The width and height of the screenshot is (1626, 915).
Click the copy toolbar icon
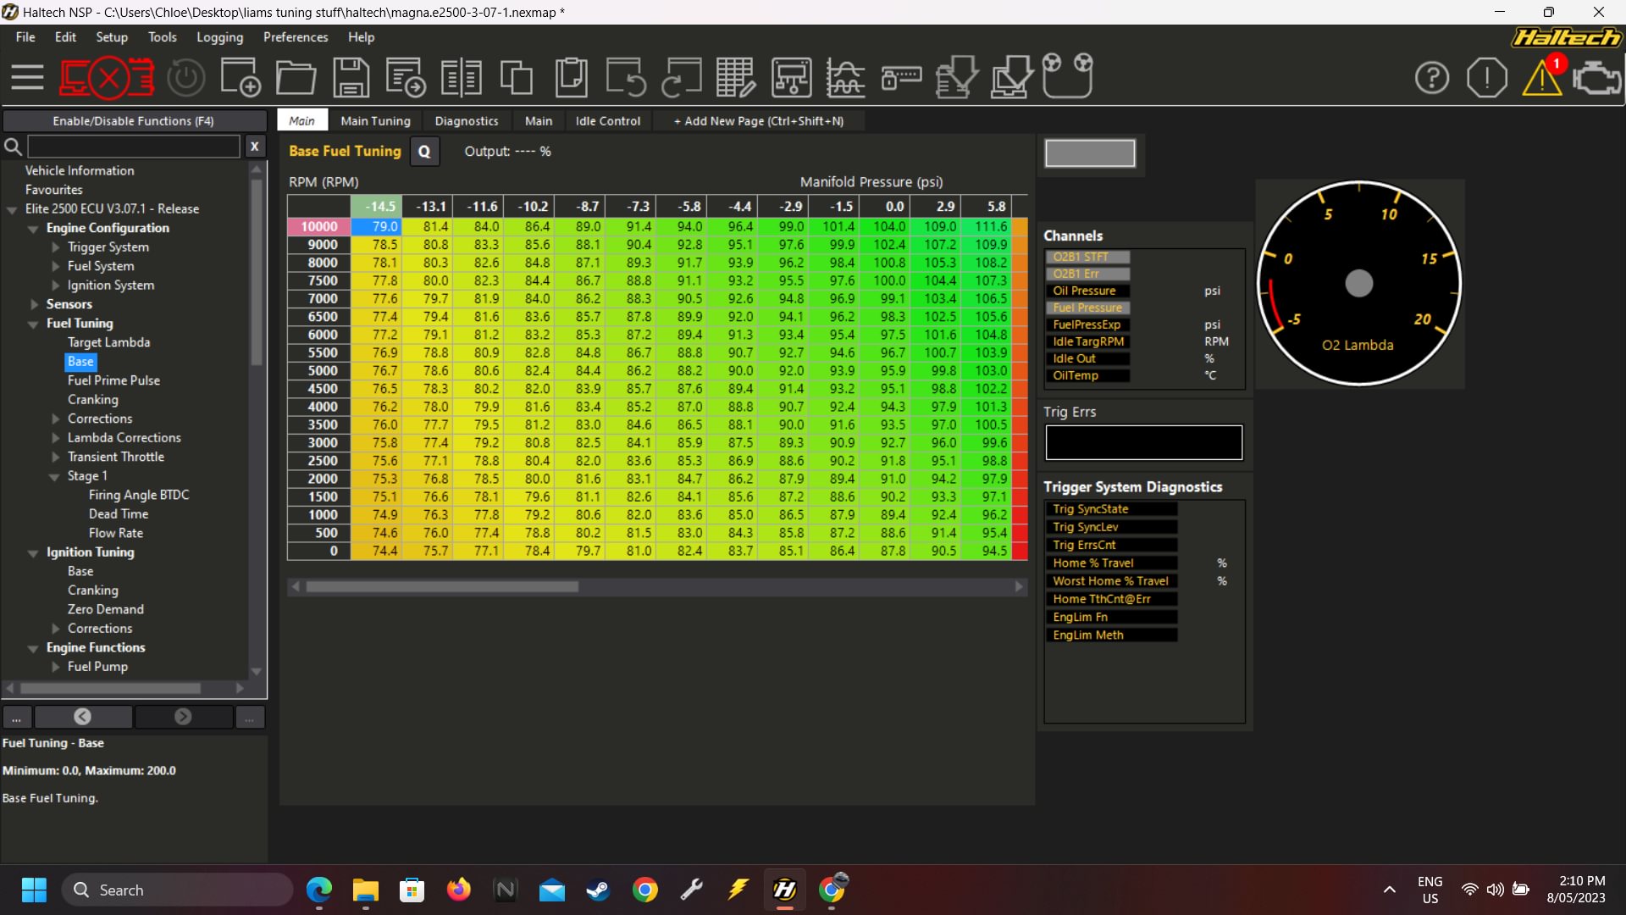click(x=517, y=78)
